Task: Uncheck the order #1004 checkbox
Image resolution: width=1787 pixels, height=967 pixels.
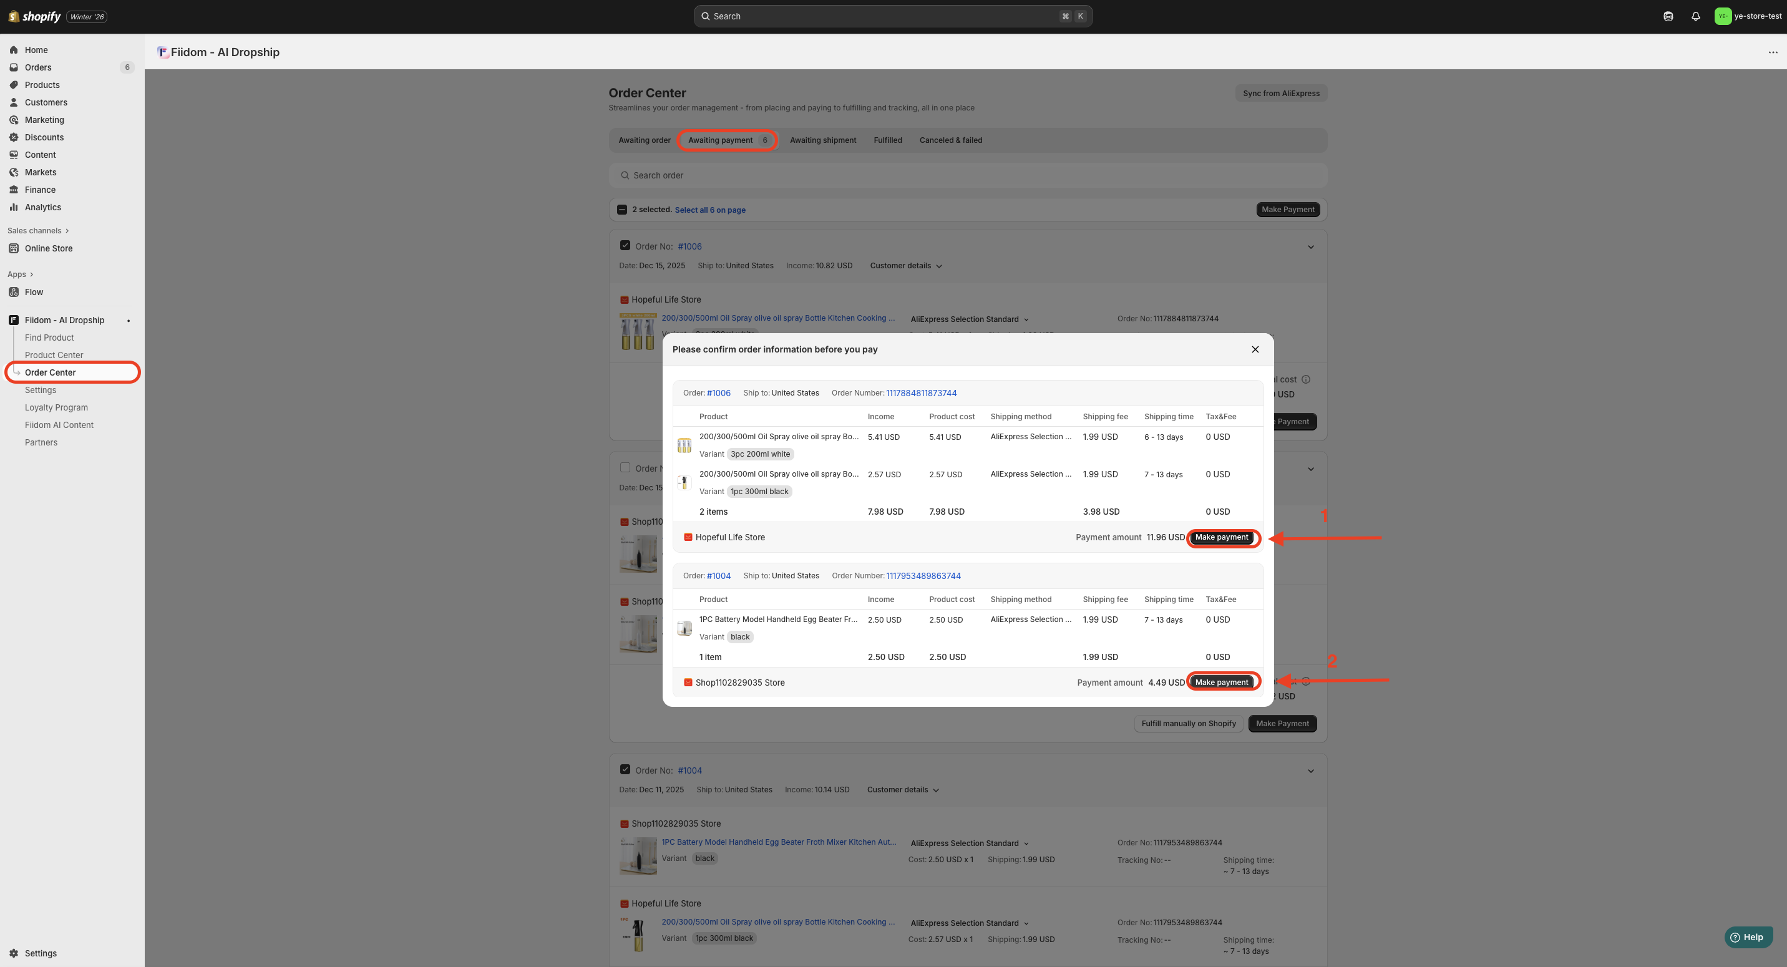Action: click(x=625, y=769)
